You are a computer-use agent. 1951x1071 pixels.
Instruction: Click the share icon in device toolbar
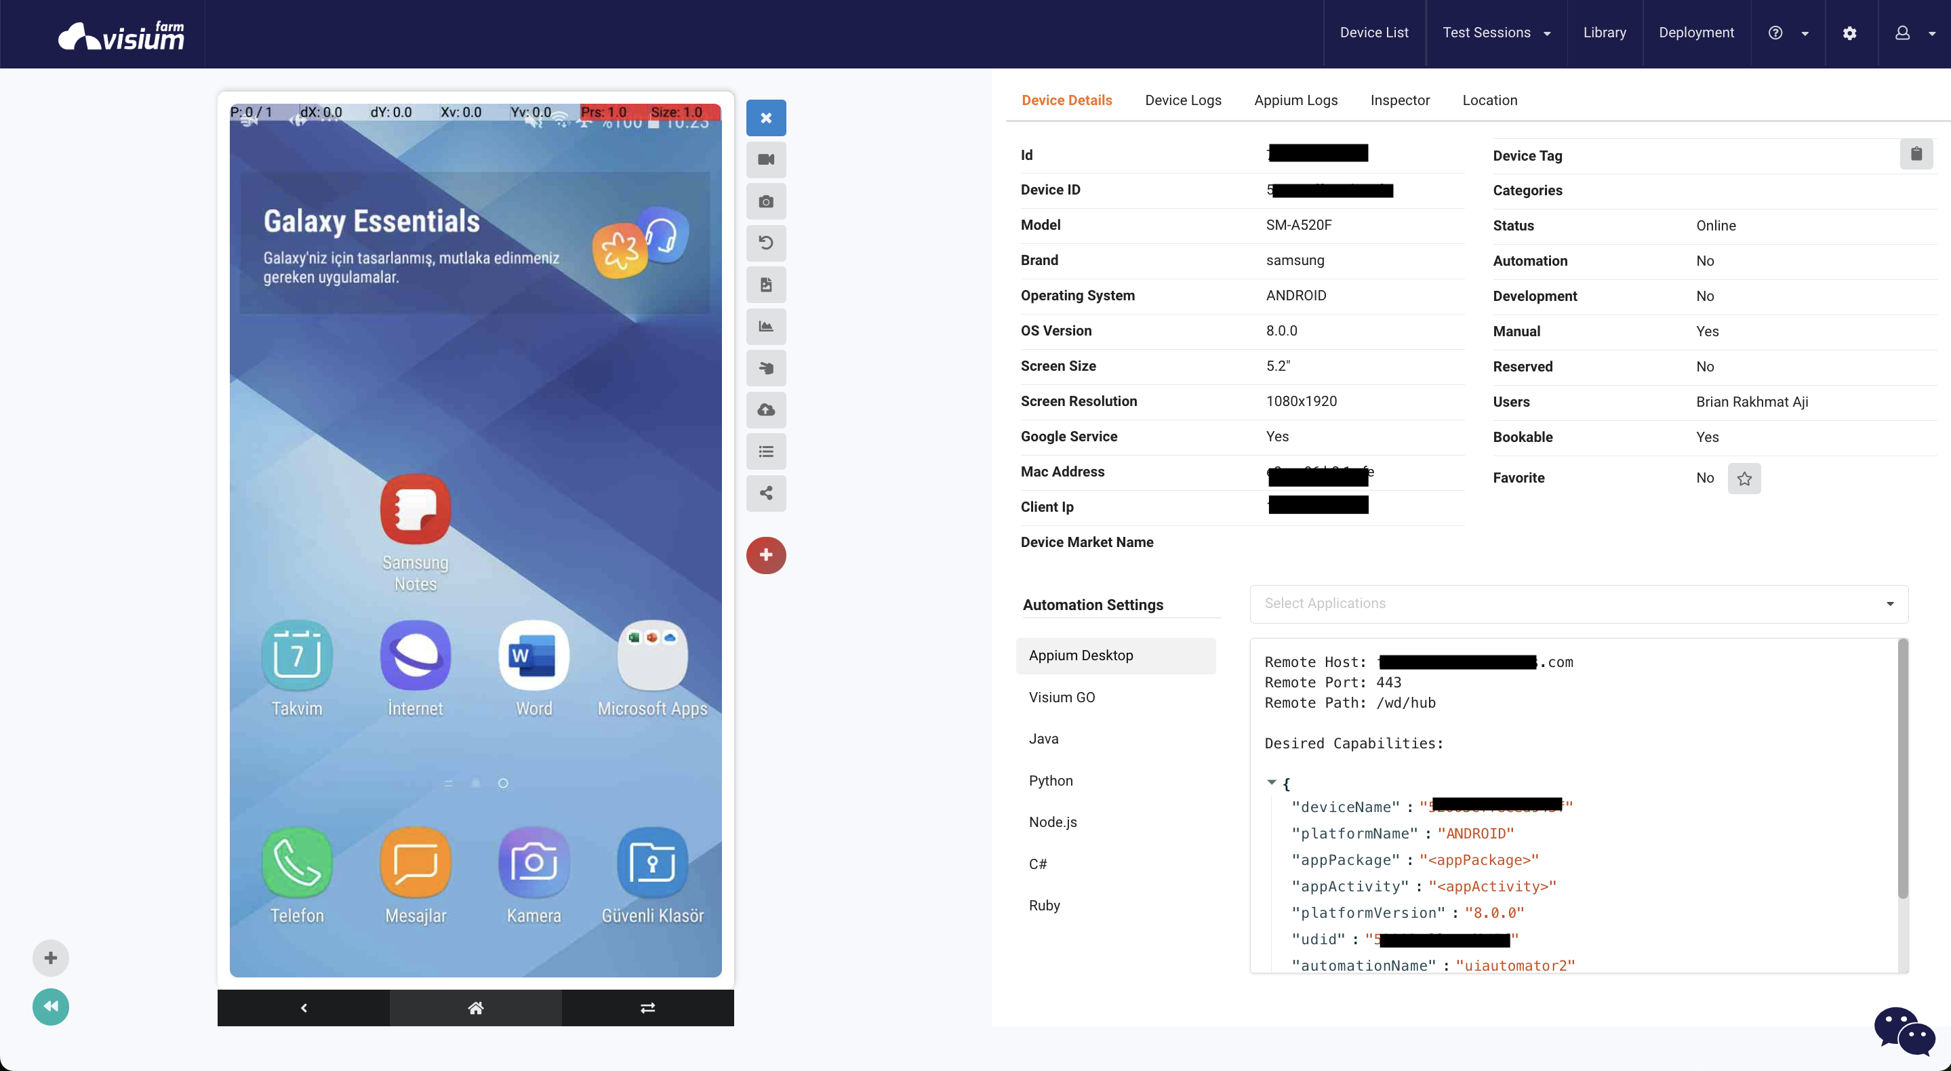coord(766,493)
